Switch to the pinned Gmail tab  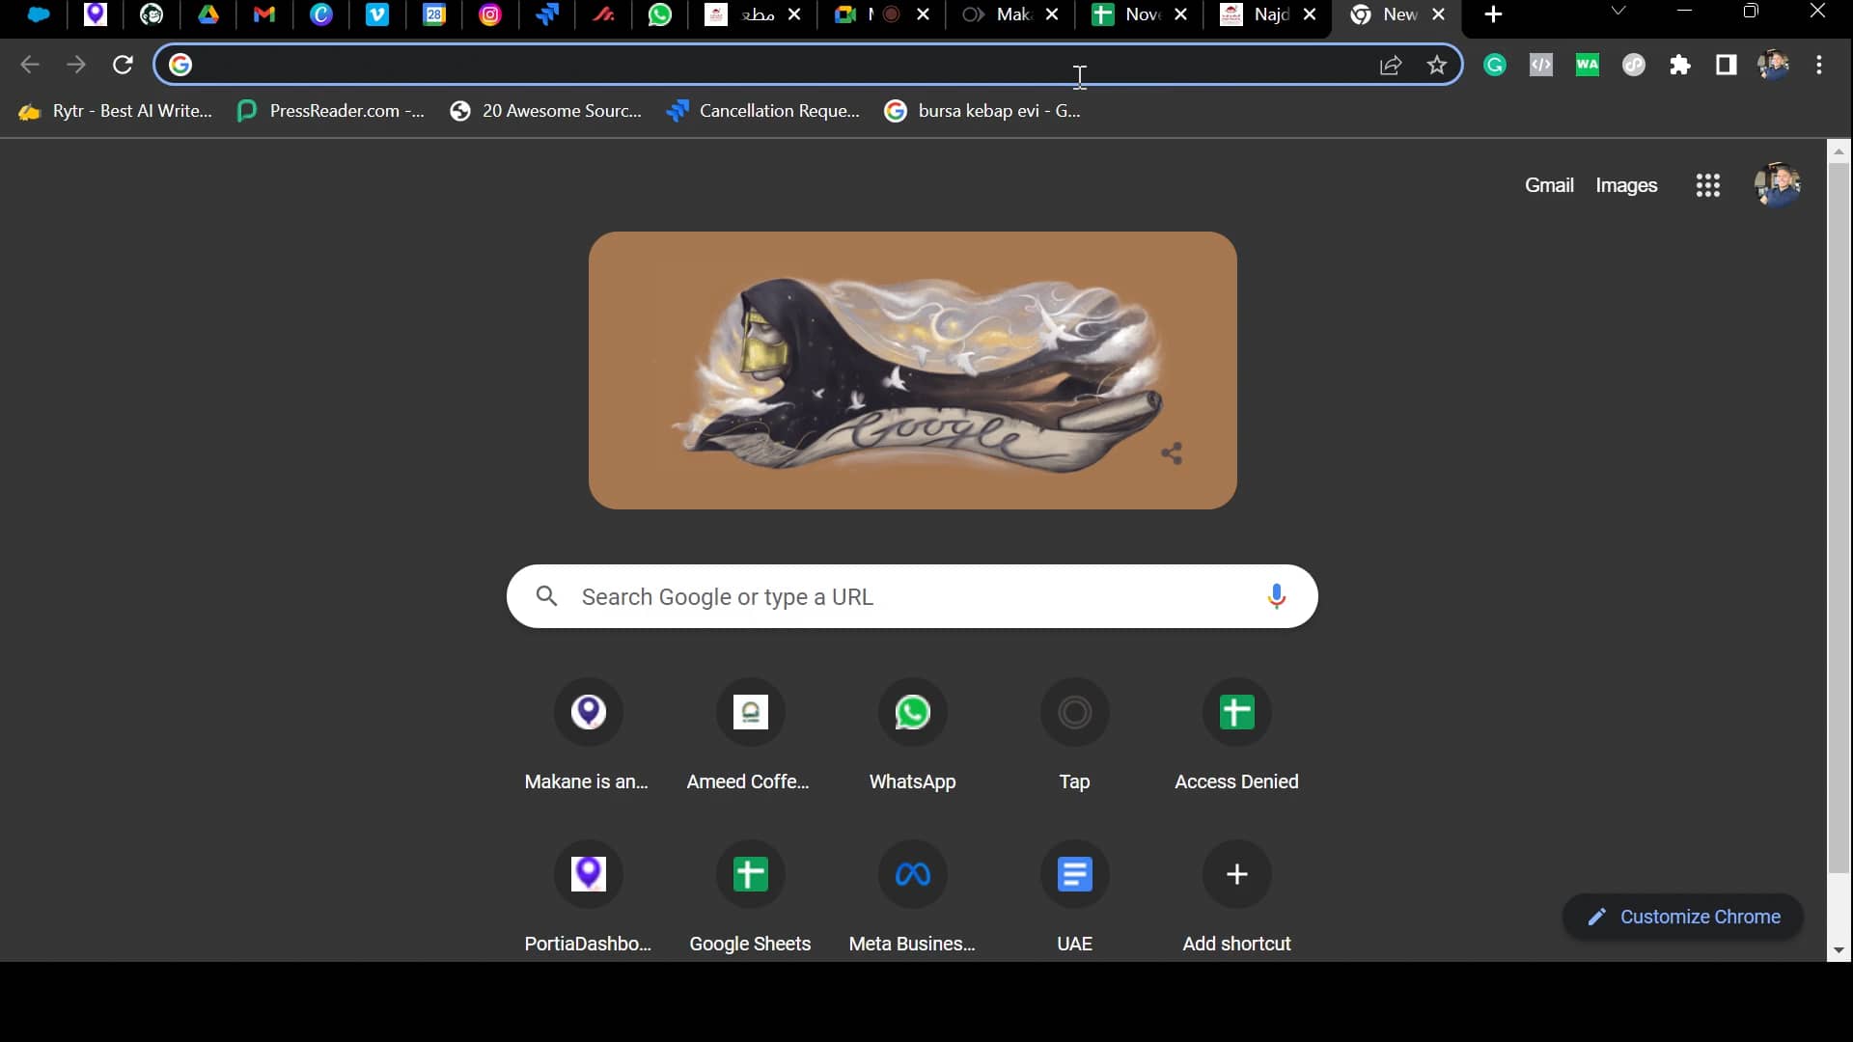pyautogui.click(x=263, y=14)
